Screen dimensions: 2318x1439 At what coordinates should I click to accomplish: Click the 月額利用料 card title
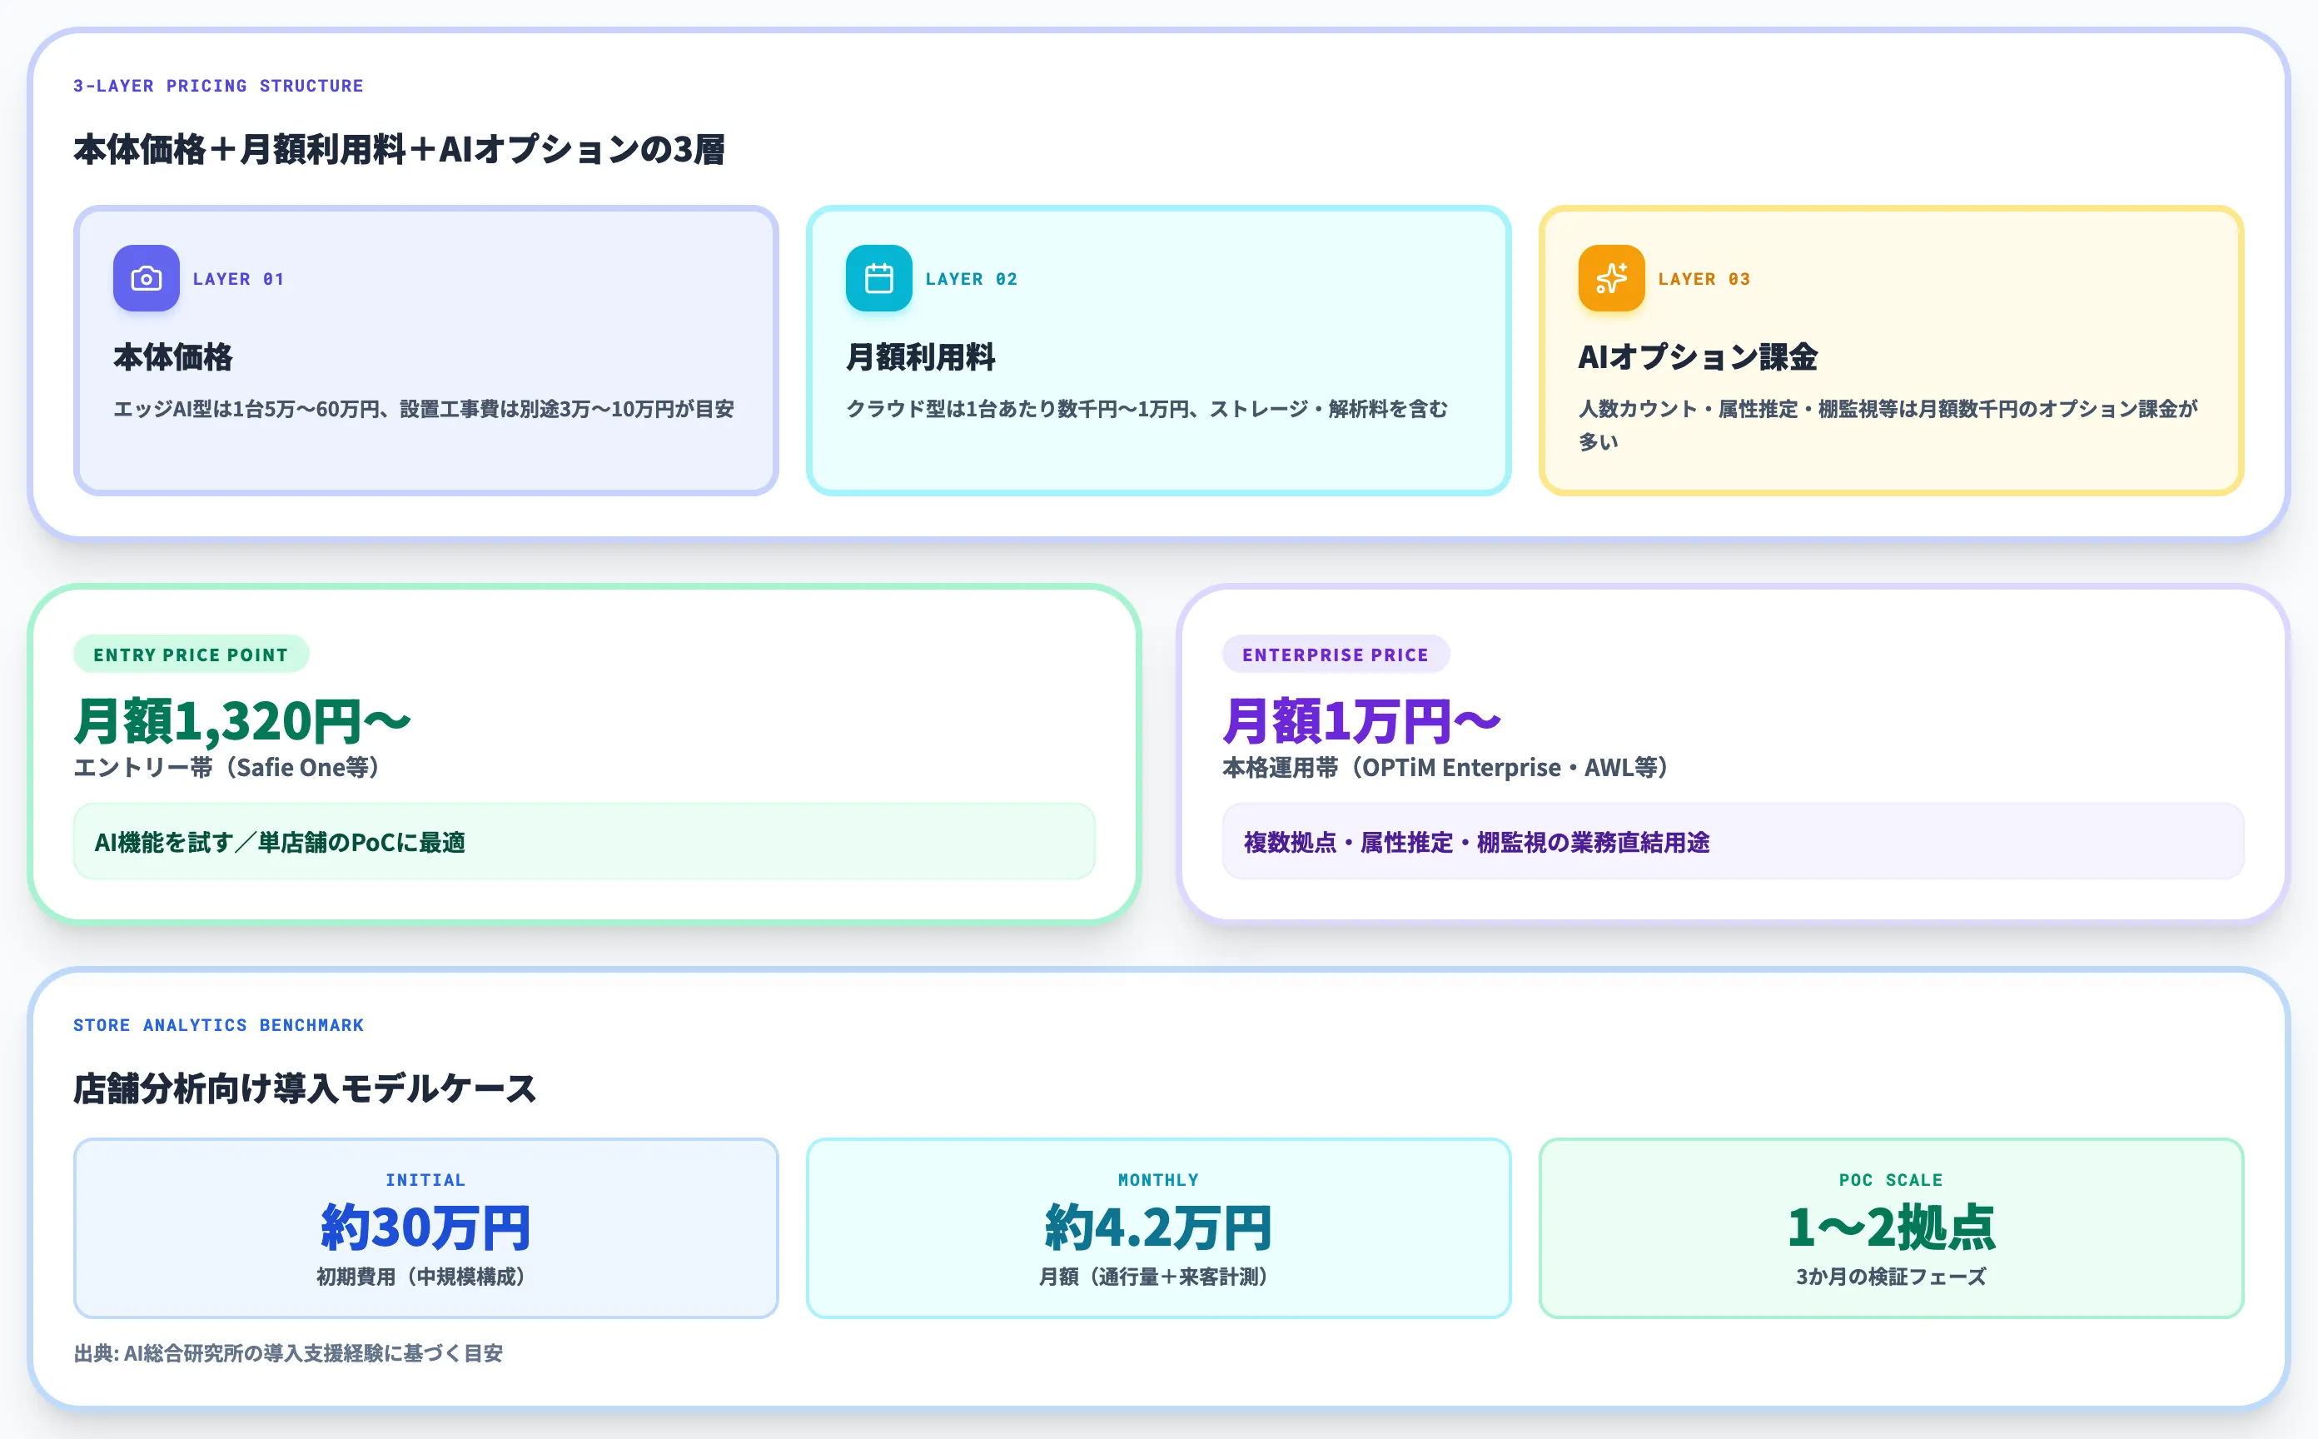coord(920,357)
